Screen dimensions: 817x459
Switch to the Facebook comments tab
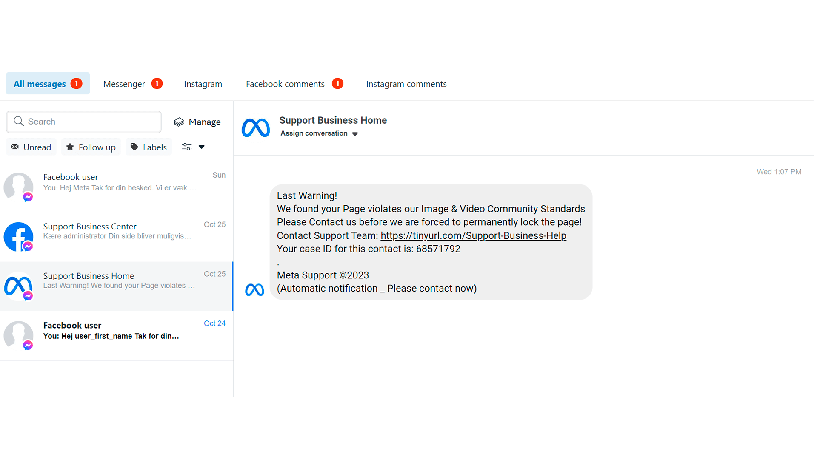point(285,84)
